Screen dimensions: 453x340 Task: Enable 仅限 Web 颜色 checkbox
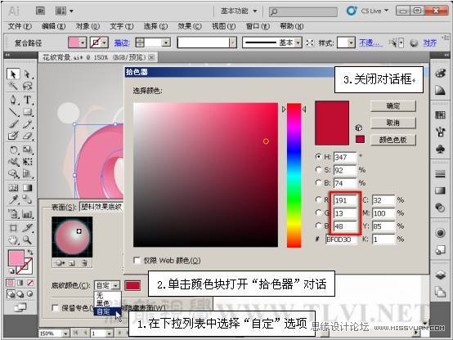pos(137,260)
